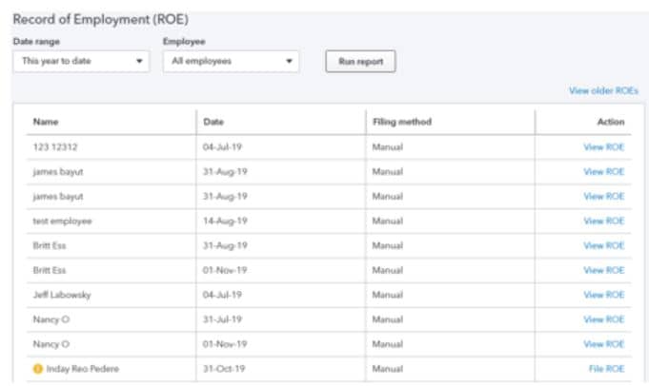
Task: Select the Filing method column header
Action: pos(402,122)
